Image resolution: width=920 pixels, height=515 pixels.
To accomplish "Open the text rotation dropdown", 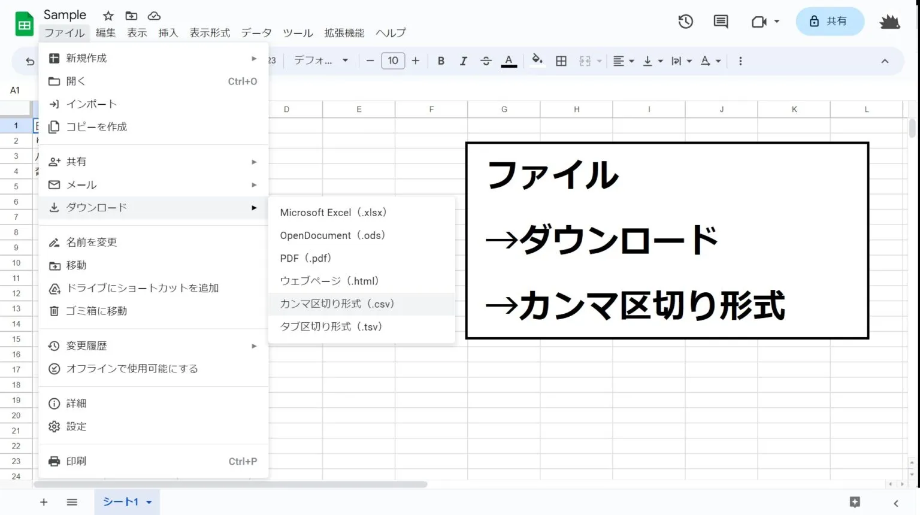I will [x=710, y=60].
